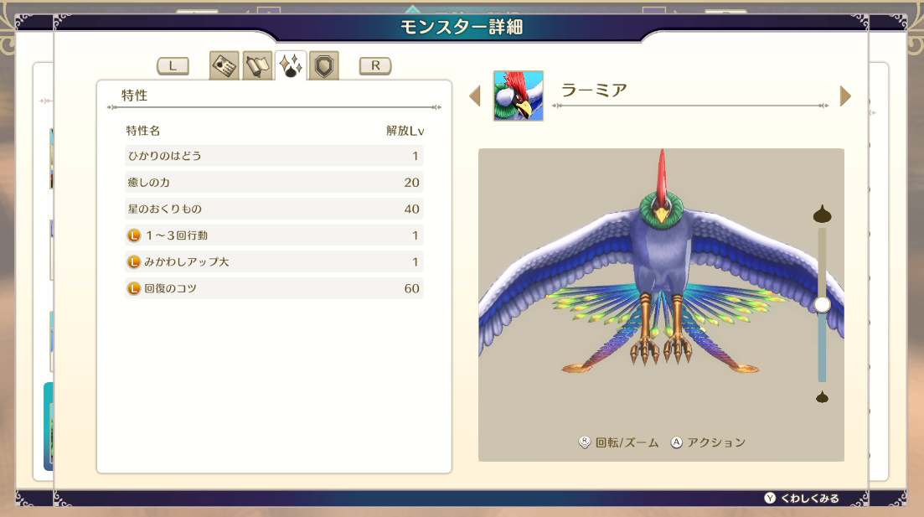The width and height of the screenshot is (924, 517).
Task: Select the 癒しの力 trait row
Action: pos(274,182)
